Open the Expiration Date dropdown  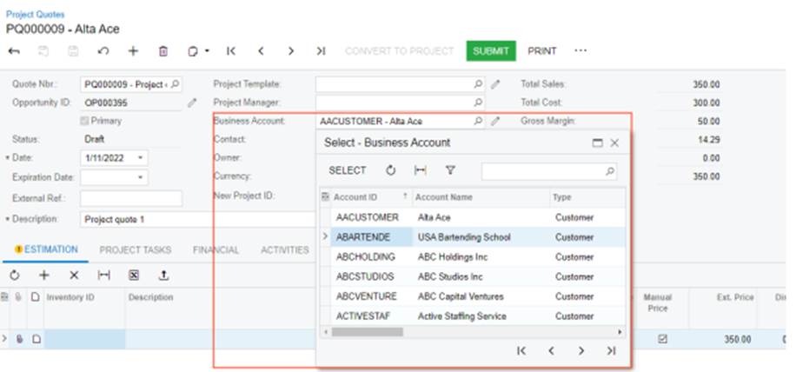click(141, 177)
